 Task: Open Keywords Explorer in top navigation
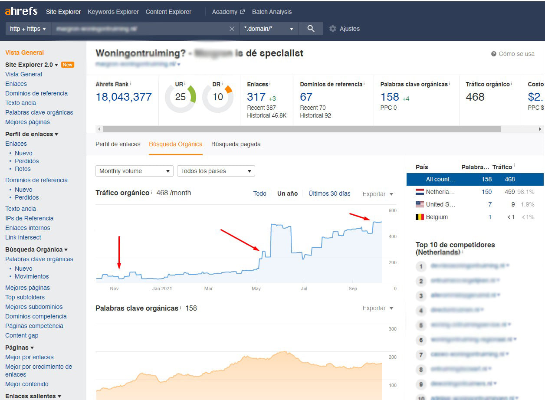(x=113, y=12)
